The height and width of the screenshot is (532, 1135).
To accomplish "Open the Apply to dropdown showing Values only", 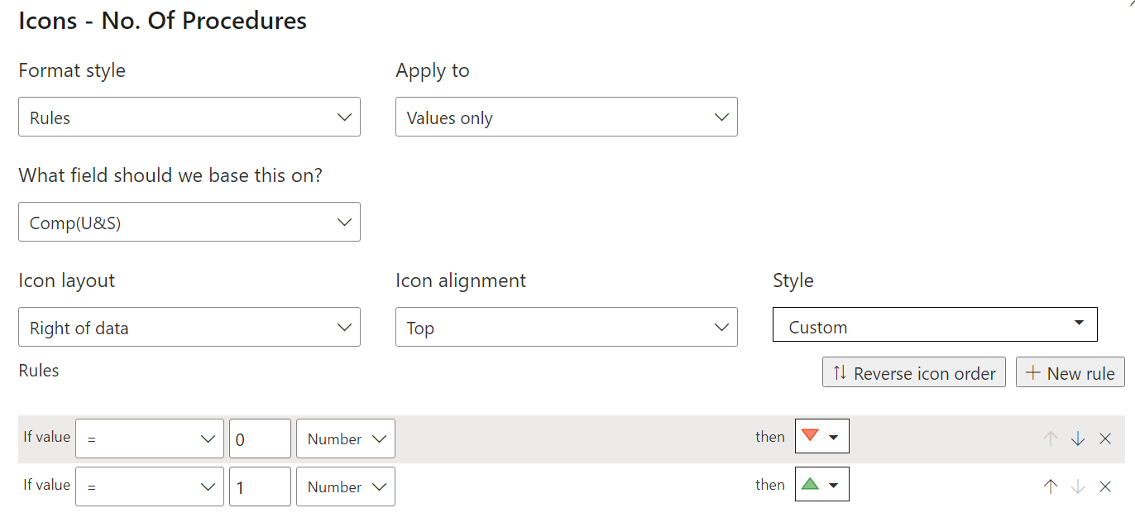I will click(567, 117).
